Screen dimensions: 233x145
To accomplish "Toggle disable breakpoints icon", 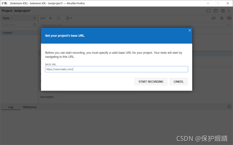I will pyautogui.click(x=214, y=18).
